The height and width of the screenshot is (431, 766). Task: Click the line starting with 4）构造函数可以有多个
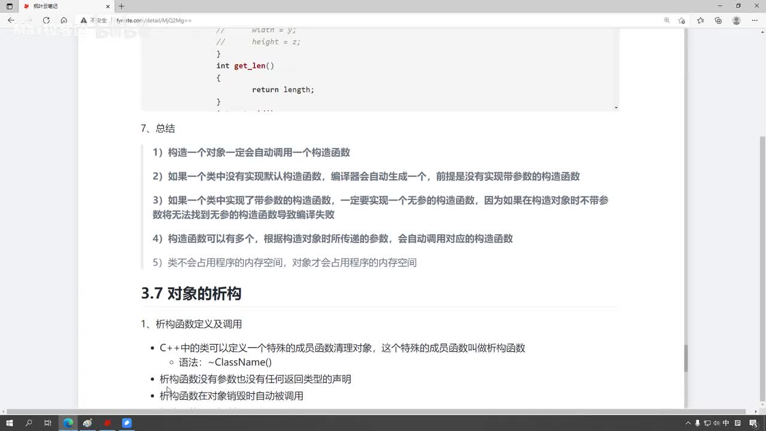click(333, 239)
